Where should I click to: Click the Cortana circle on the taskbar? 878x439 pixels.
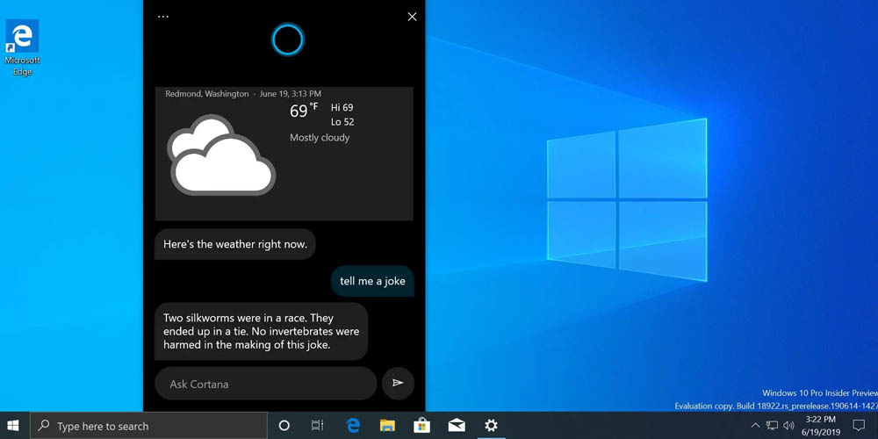284,426
